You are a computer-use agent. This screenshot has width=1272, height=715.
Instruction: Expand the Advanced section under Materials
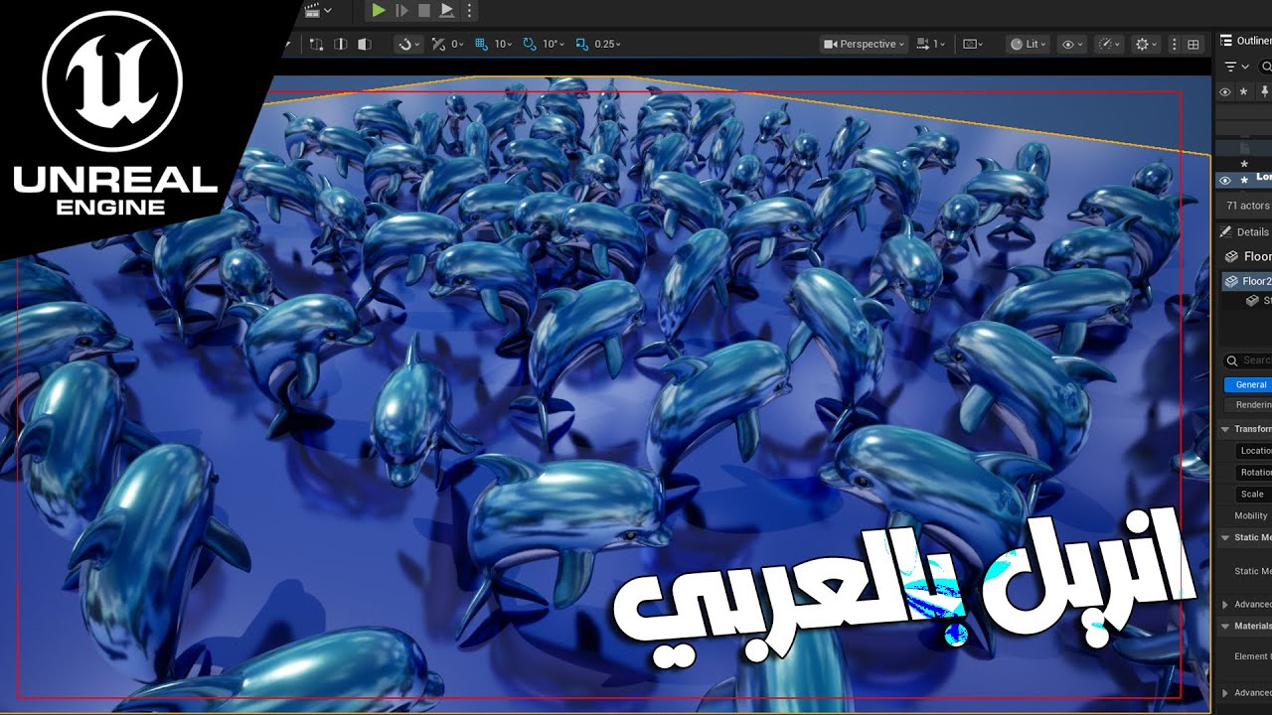tap(1225, 692)
